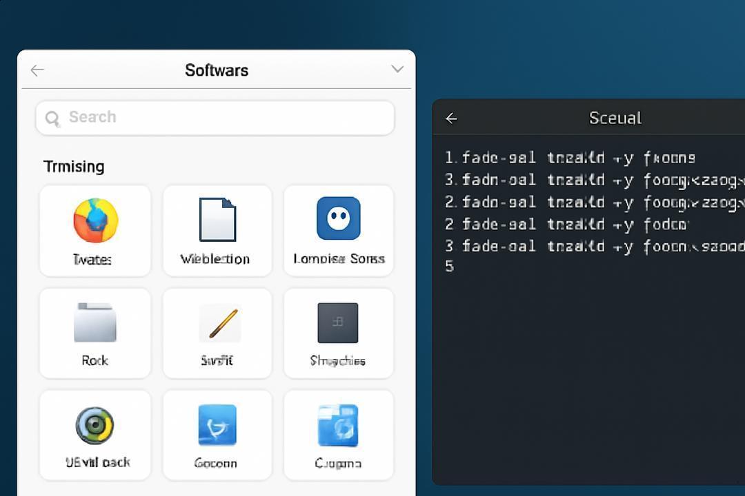The image size is (745, 496).
Task: Select terminal line 2 ending in fodco
Action: 566,224
